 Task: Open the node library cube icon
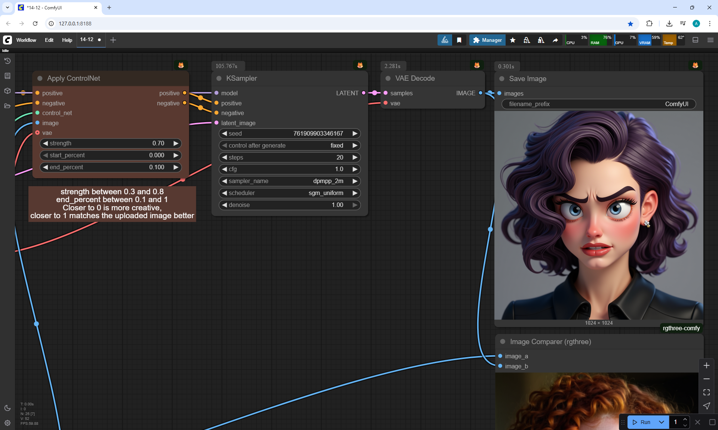7,91
